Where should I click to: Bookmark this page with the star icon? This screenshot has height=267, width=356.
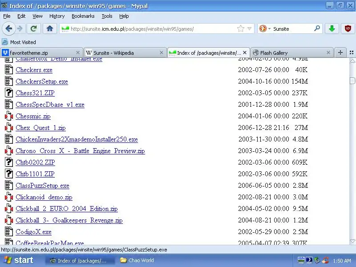[x=241, y=29]
